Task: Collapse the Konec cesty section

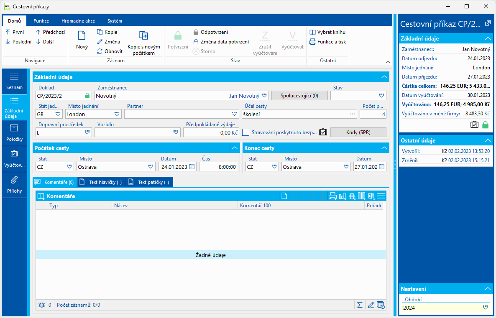Action: coord(384,148)
